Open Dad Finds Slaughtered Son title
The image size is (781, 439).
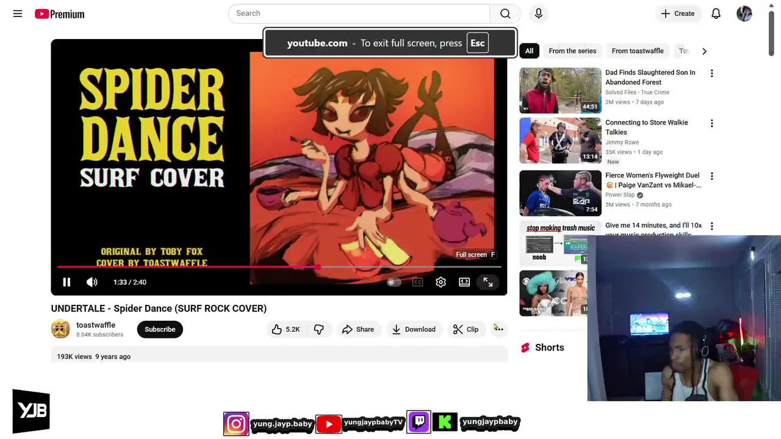point(650,77)
